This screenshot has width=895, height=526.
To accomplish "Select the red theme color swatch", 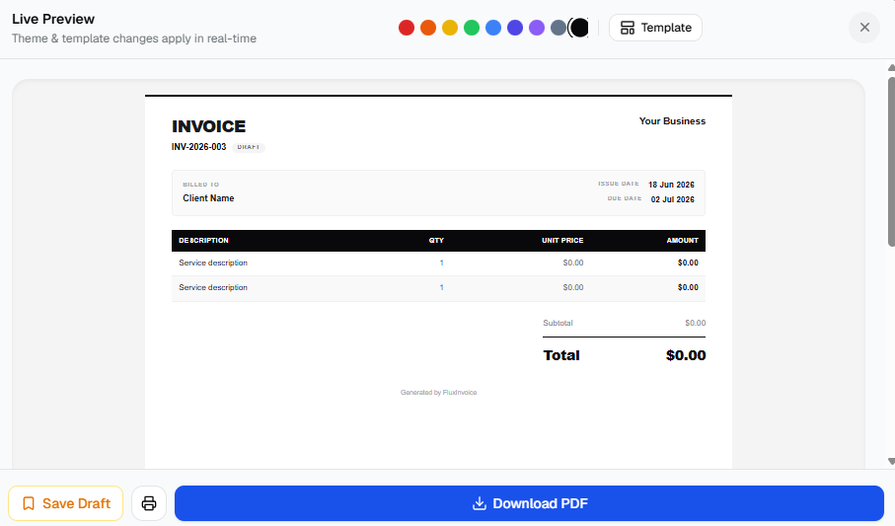I will [x=407, y=28].
